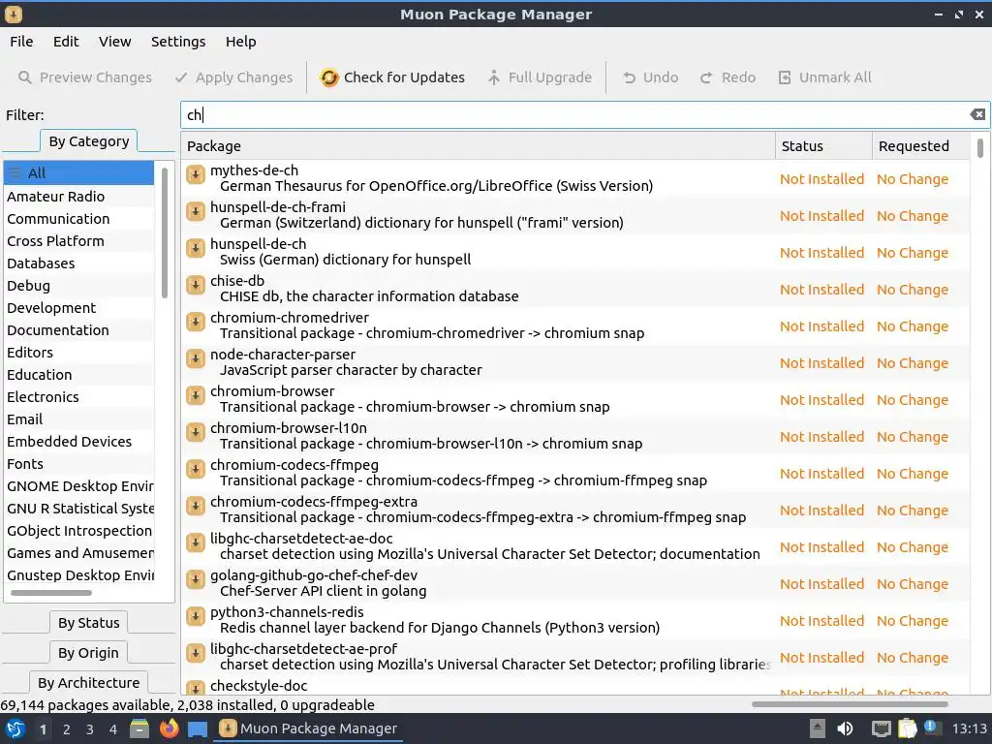
Task: Clear the filter text with the backspace icon
Action: coord(977,114)
